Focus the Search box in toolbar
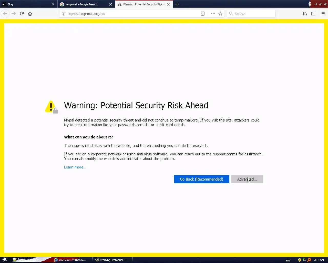Image resolution: width=328 pixels, height=263 pixels. [251, 14]
